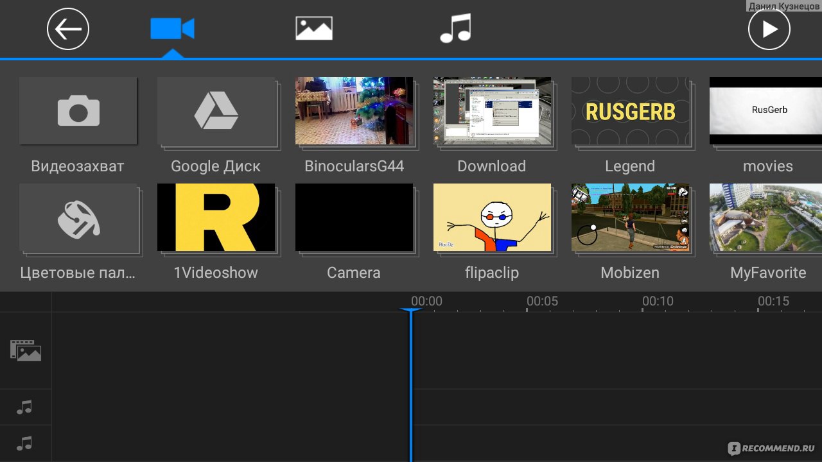Open the Download folder thumbnail
This screenshot has width=822, height=462.
coord(492,111)
